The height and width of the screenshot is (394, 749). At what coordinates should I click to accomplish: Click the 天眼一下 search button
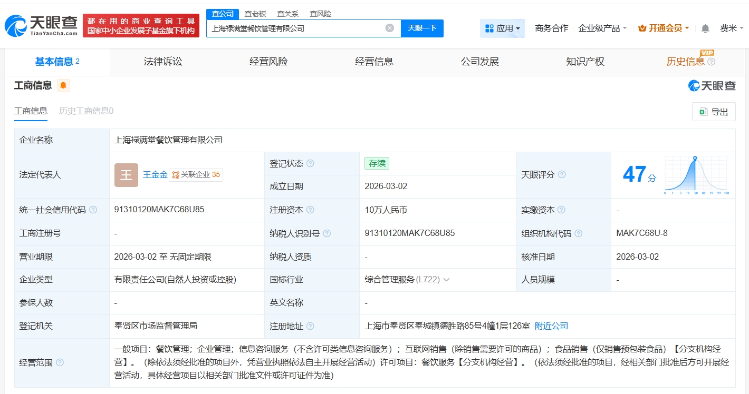click(422, 27)
